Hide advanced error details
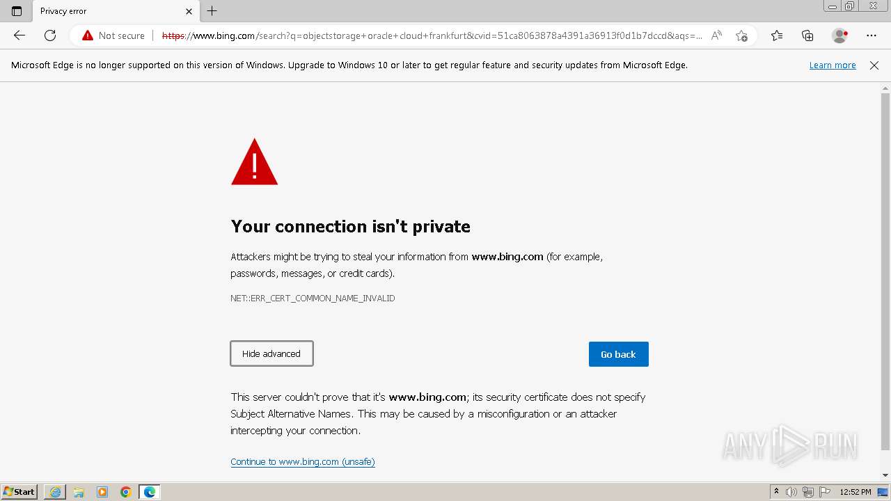The width and height of the screenshot is (891, 501). [271, 353]
